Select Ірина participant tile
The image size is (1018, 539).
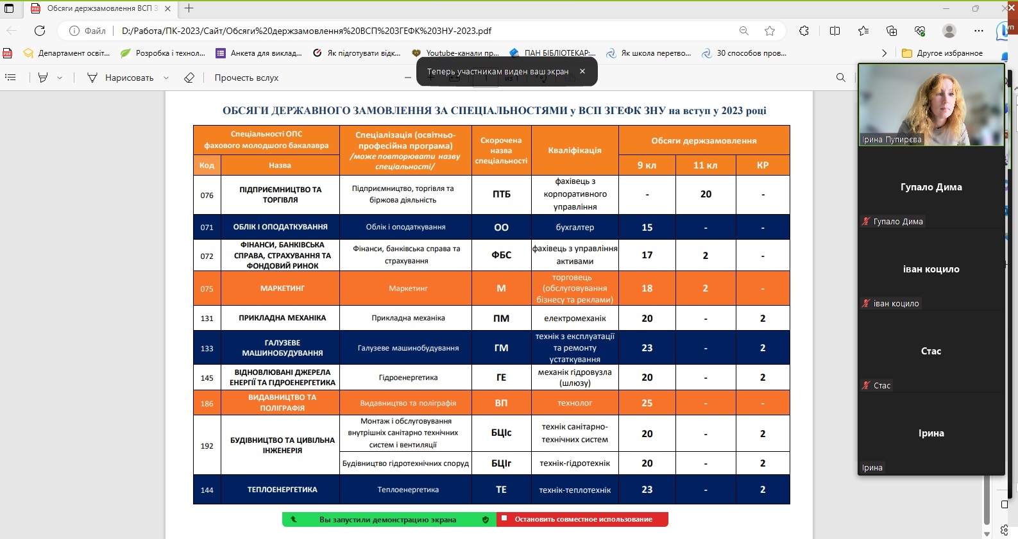[931, 433]
